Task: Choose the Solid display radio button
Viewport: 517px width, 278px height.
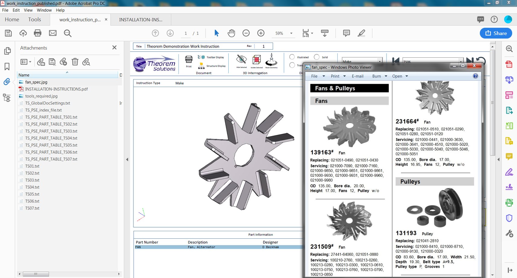Action: coord(316,57)
